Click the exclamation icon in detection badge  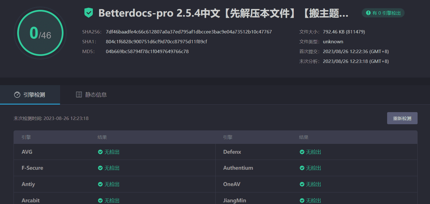point(368,13)
